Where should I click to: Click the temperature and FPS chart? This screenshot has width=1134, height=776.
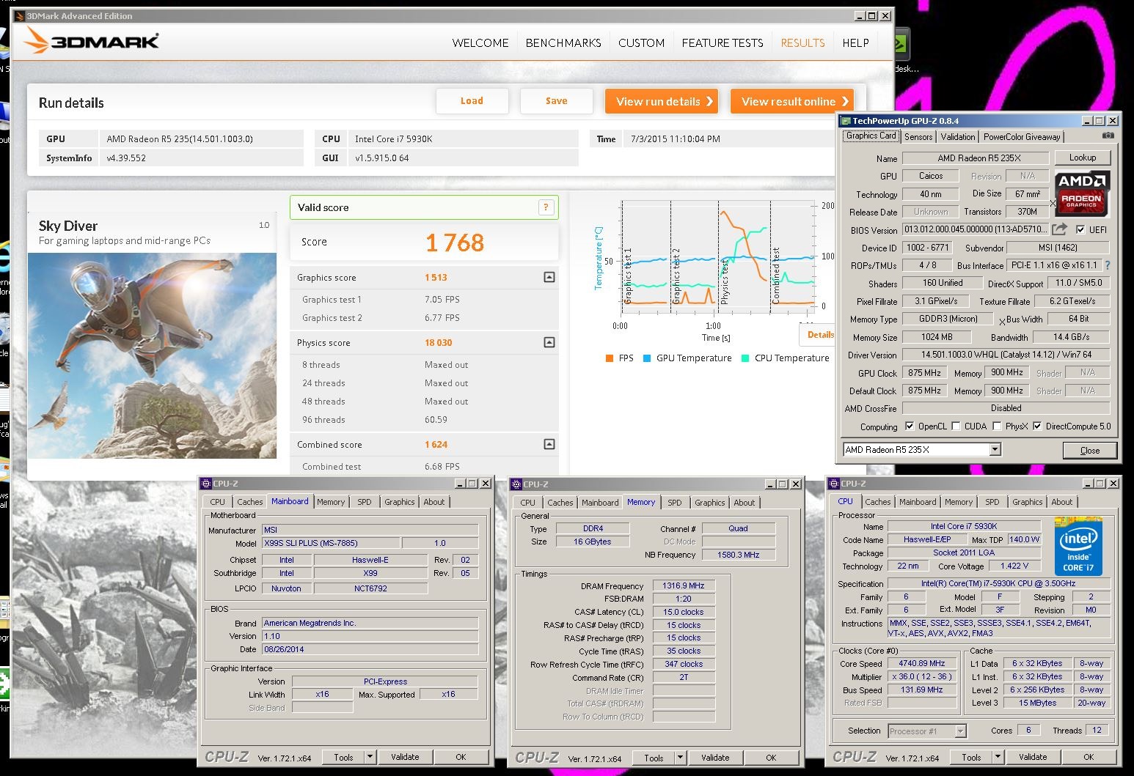coord(717,256)
